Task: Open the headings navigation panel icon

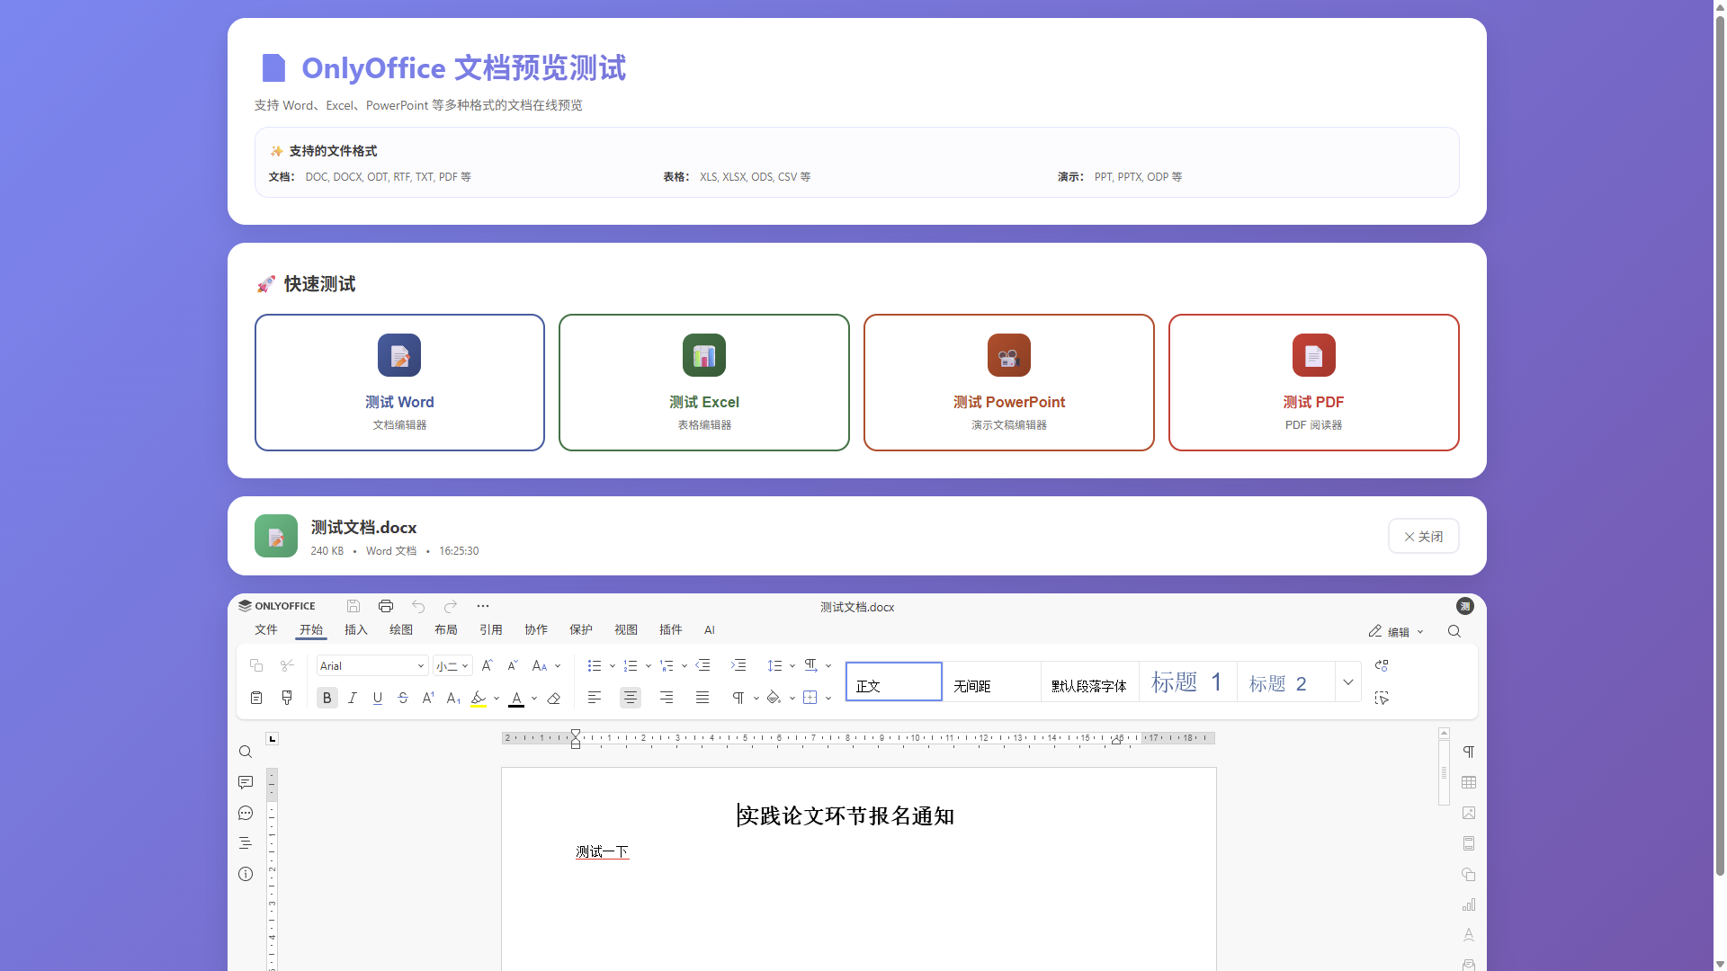Action: [x=246, y=843]
